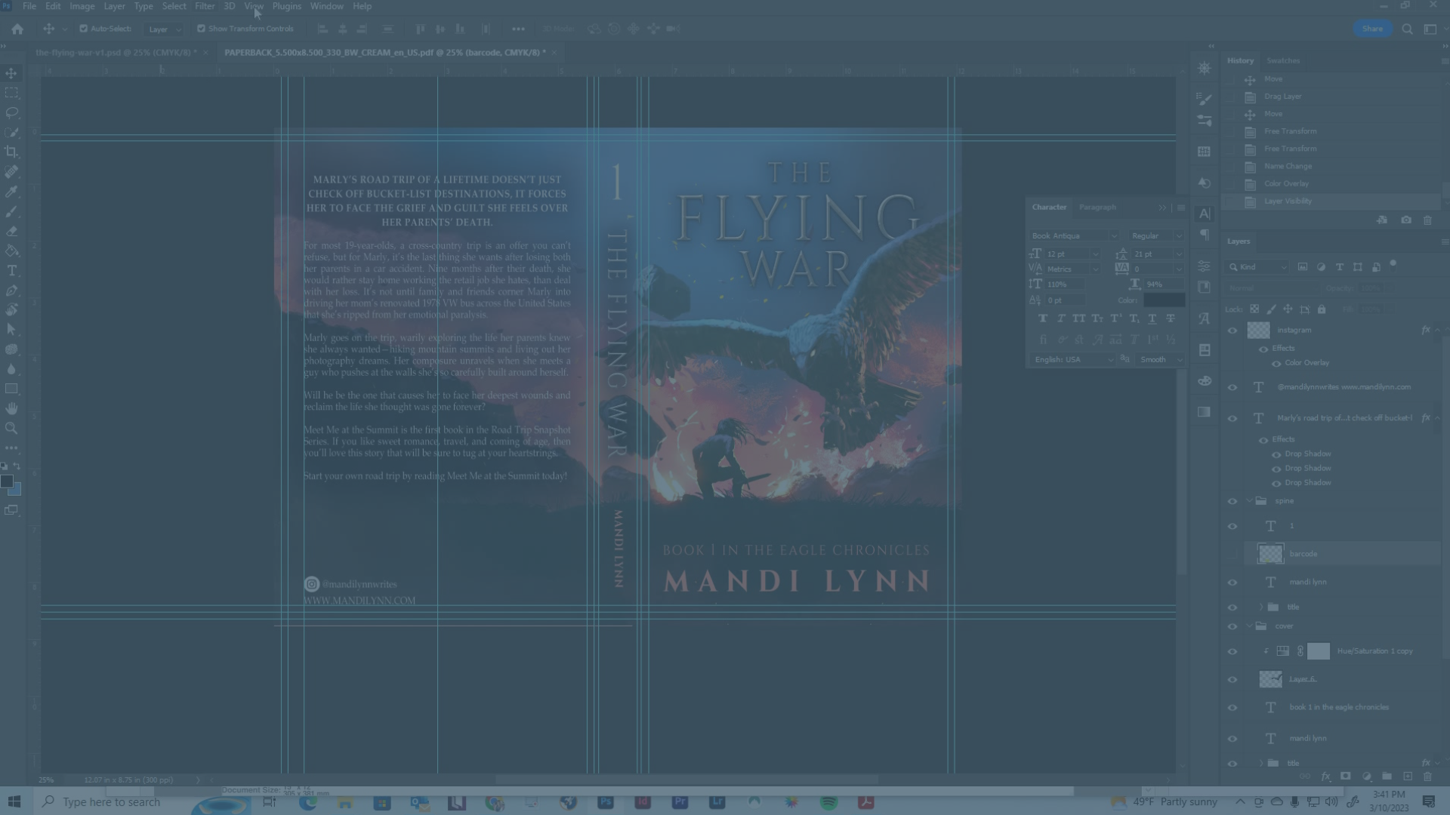This screenshot has height=815, width=1450.
Task: Select the Horizontal Type tool
Action: (x=11, y=270)
